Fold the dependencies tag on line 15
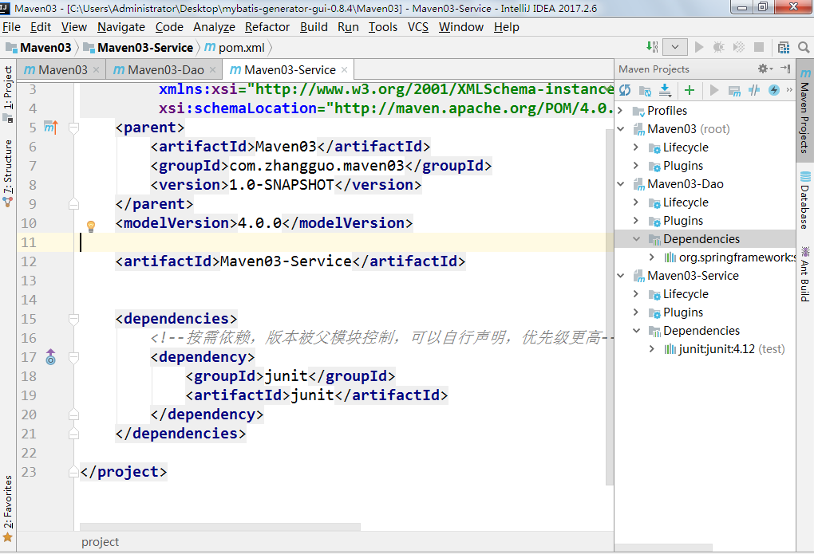Viewport: 814px width, 554px height. click(x=73, y=319)
